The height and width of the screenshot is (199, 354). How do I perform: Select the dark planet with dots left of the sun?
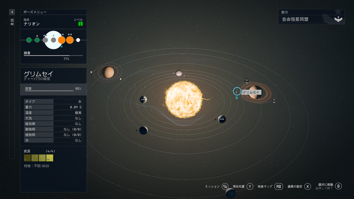pyautogui.click(x=143, y=99)
